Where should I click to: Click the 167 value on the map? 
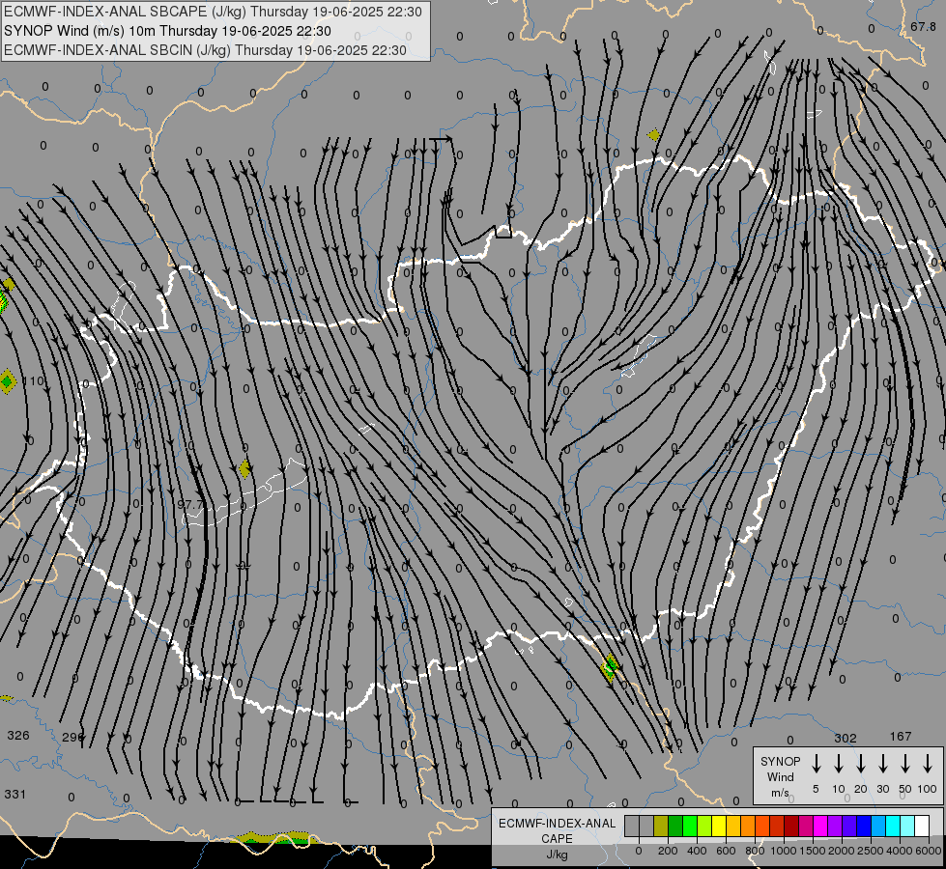tap(901, 737)
